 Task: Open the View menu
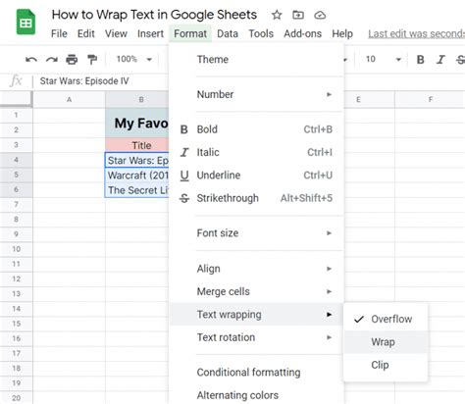[x=116, y=33]
